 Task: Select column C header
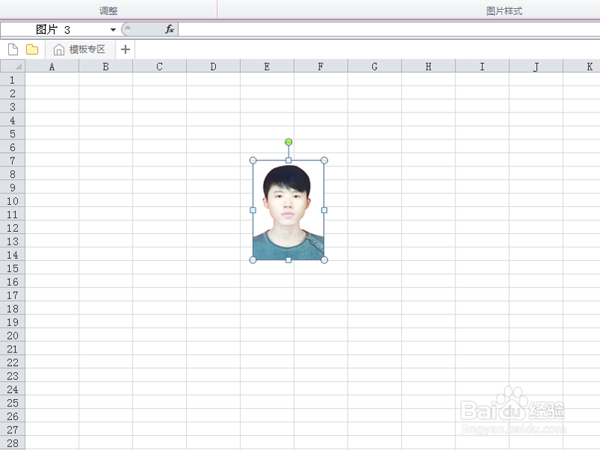tap(160, 67)
